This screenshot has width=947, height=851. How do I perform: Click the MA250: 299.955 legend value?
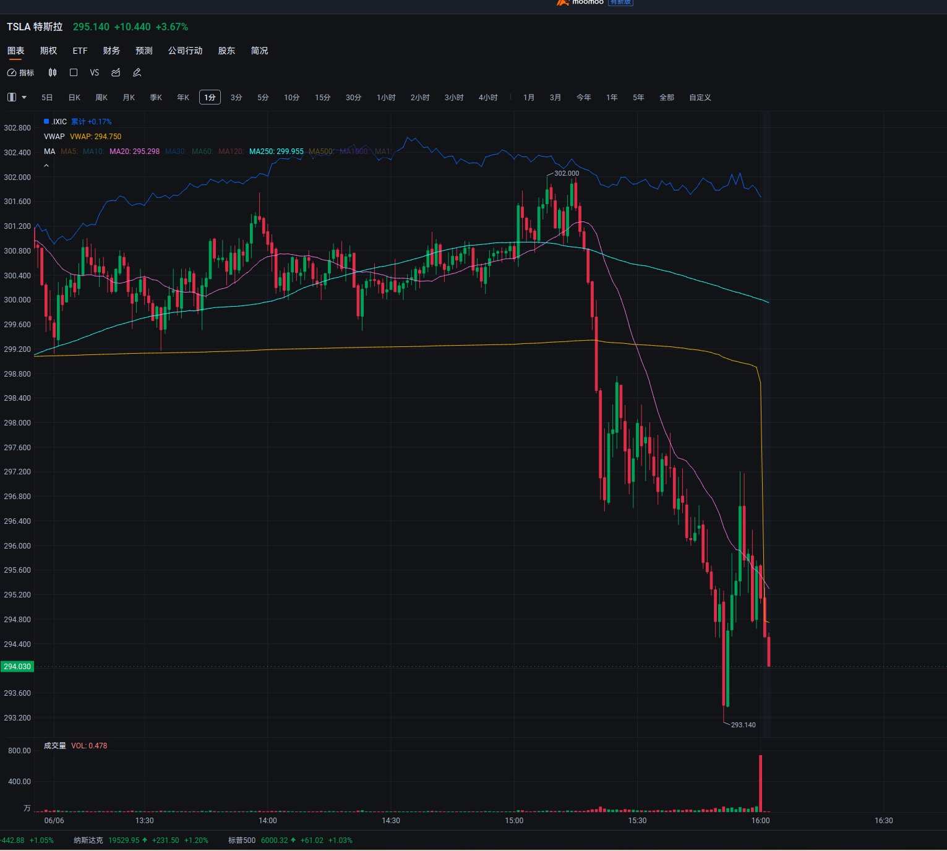(x=276, y=152)
